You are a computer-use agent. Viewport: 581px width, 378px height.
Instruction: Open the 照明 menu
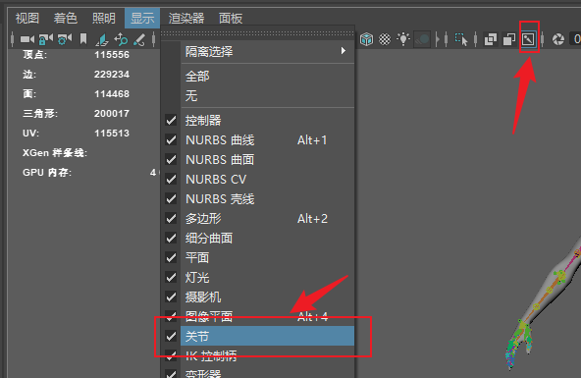click(104, 18)
